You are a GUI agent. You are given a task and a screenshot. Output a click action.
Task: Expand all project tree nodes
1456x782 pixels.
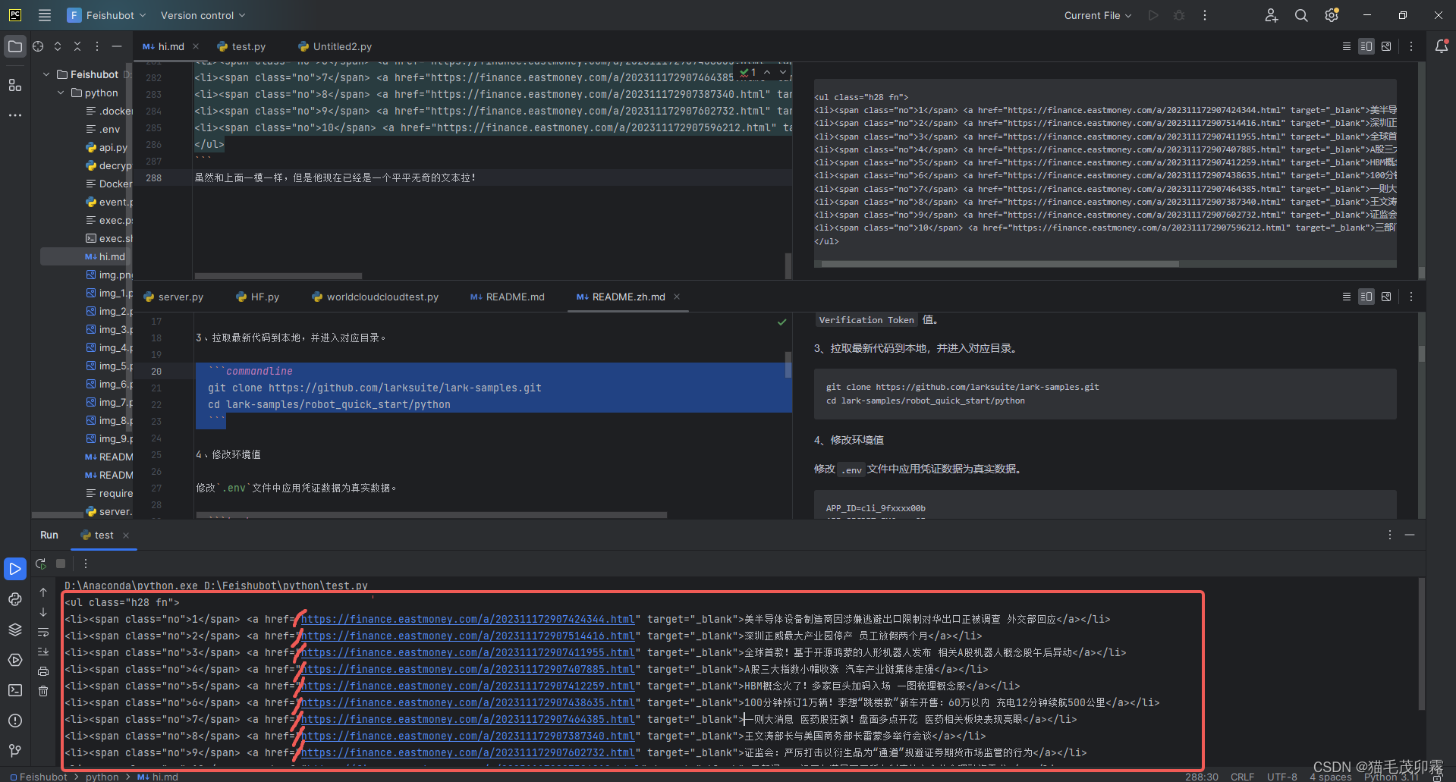tap(58, 46)
